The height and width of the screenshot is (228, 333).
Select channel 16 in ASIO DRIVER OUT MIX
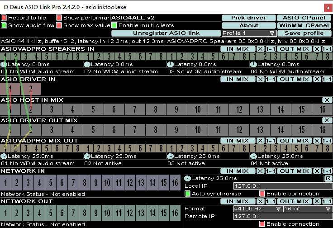[x=322, y=130]
